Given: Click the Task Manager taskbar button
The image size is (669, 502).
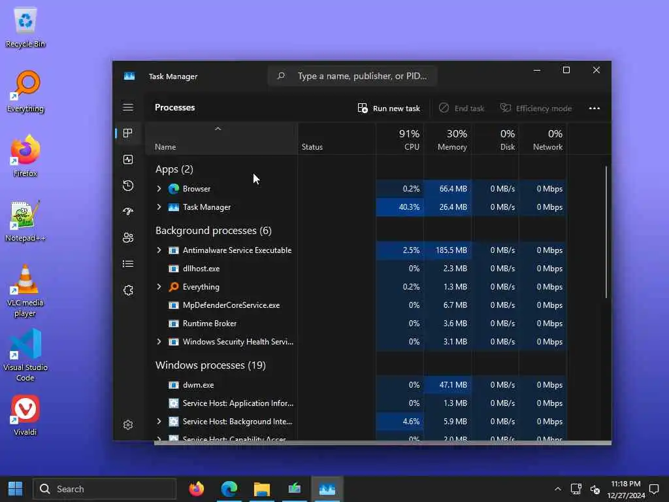Looking at the screenshot, I should pos(327,489).
